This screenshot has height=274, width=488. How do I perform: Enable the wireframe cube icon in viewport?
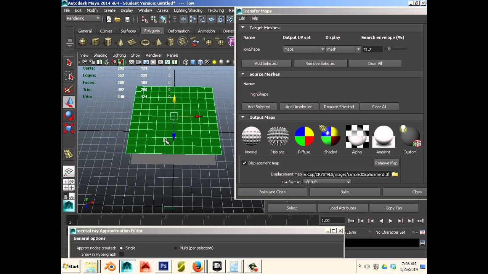click(186, 62)
